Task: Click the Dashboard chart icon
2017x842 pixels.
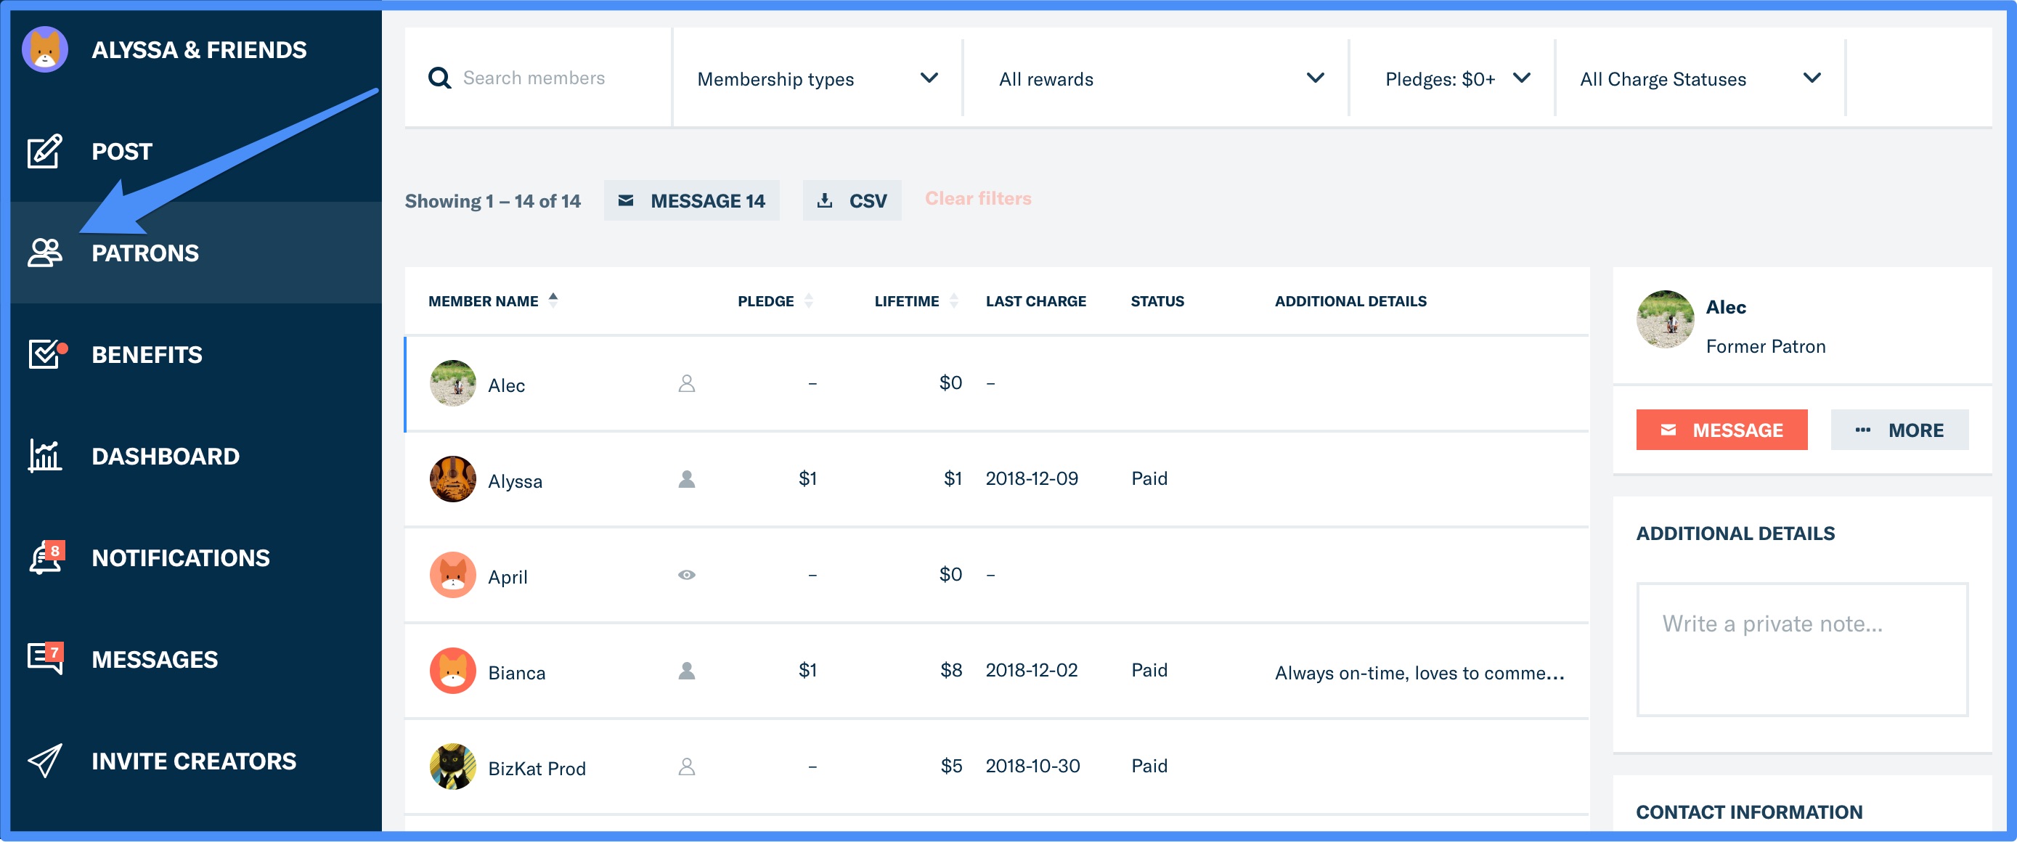Action: [x=44, y=455]
